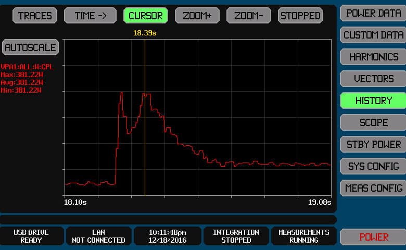This screenshot has width=406, height=250.
Task: Tap INTEGRATION STOPPED status box
Action: pyautogui.click(x=236, y=236)
